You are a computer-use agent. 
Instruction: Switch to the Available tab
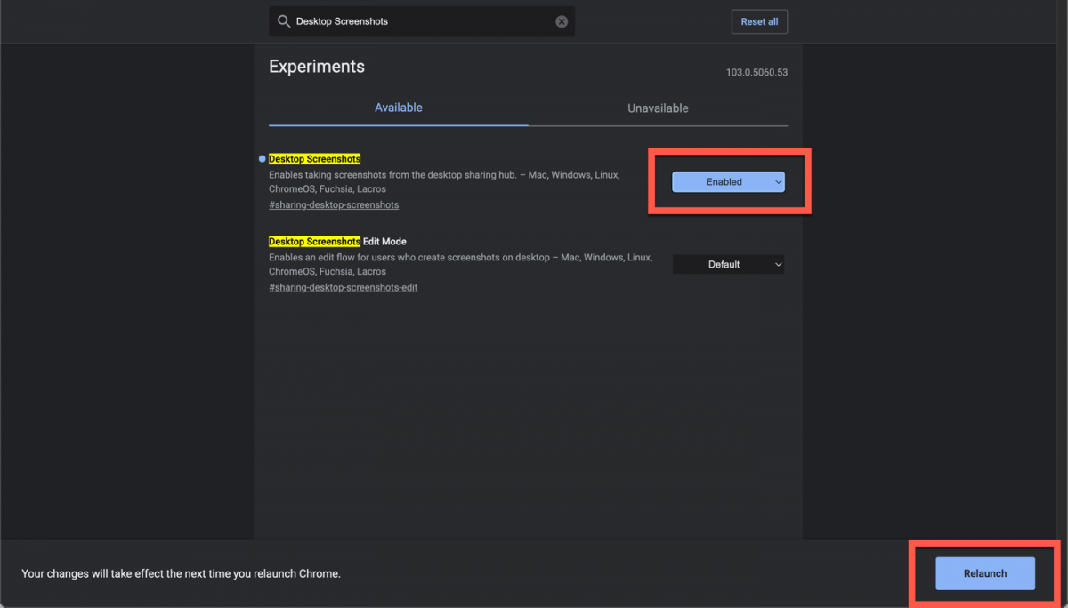point(399,108)
